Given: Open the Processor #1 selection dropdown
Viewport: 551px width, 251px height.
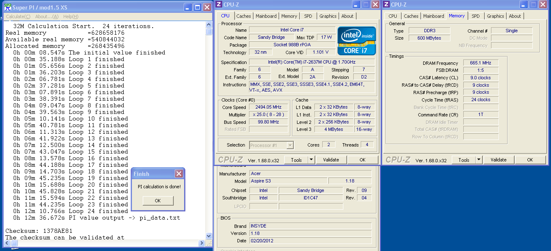Looking at the screenshot, I should coord(271,145).
